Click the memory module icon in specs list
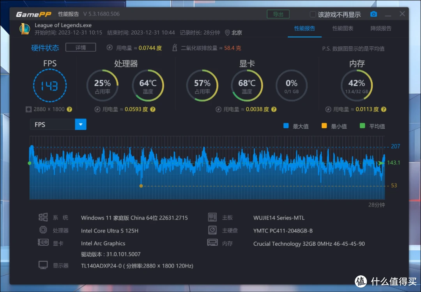Viewport: 421px width, 292px height. click(x=212, y=243)
